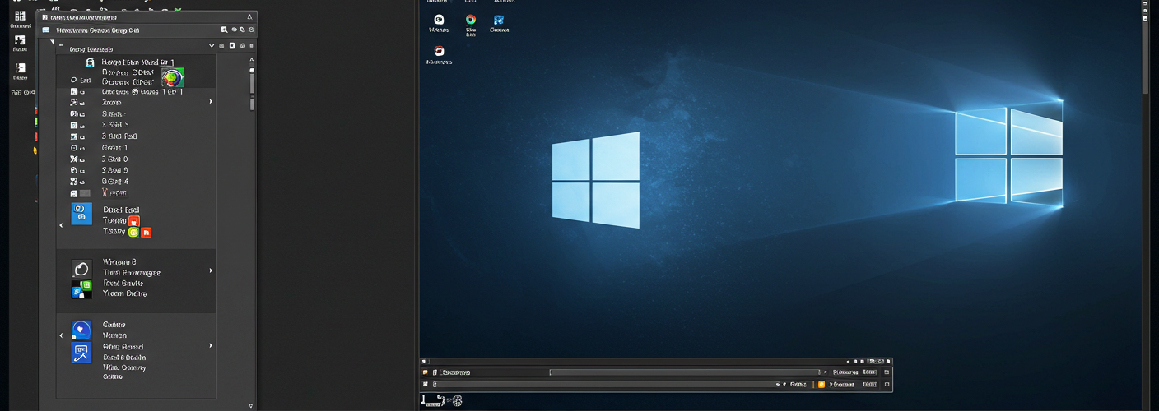1159x411 pixels.
Task: Collapse the panel with the title bar up arrow
Action: [251, 16]
